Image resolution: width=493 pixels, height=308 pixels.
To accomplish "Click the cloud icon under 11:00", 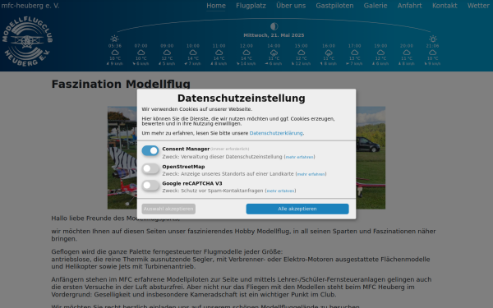I will pos(219,53).
